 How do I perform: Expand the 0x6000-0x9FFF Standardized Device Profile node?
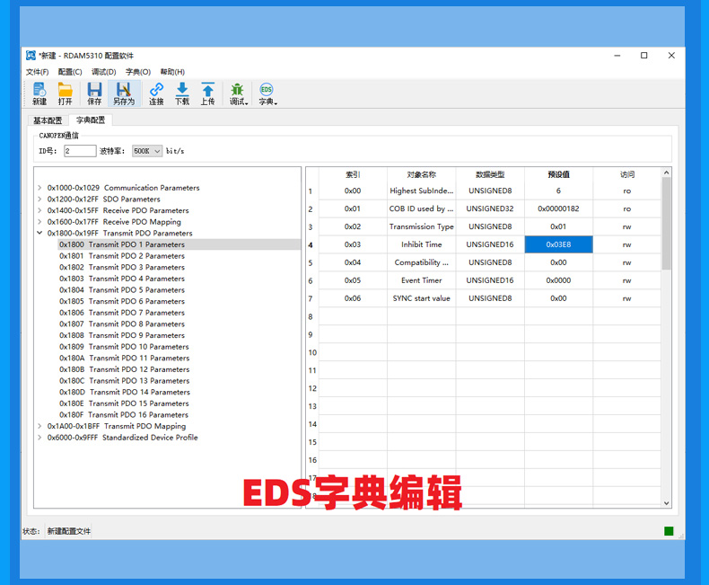click(x=39, y=438)
